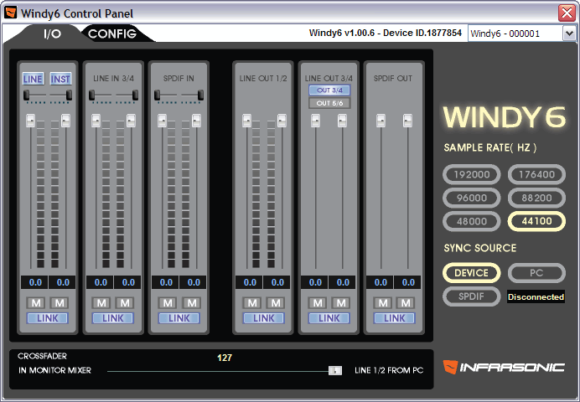Select the 44100 sample rate

click(x=536, y=221)
